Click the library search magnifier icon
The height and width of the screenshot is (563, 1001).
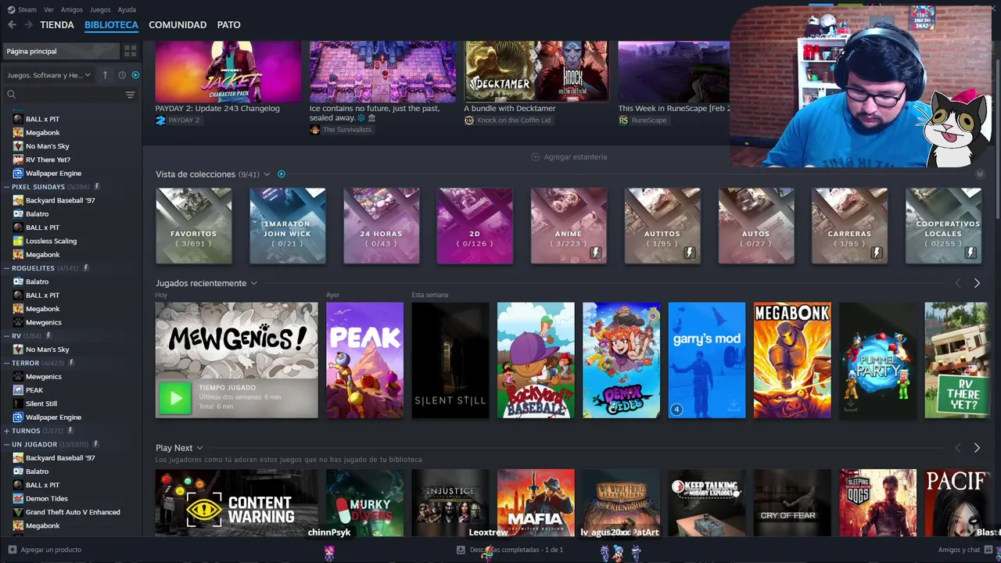[x=11, y=95]
